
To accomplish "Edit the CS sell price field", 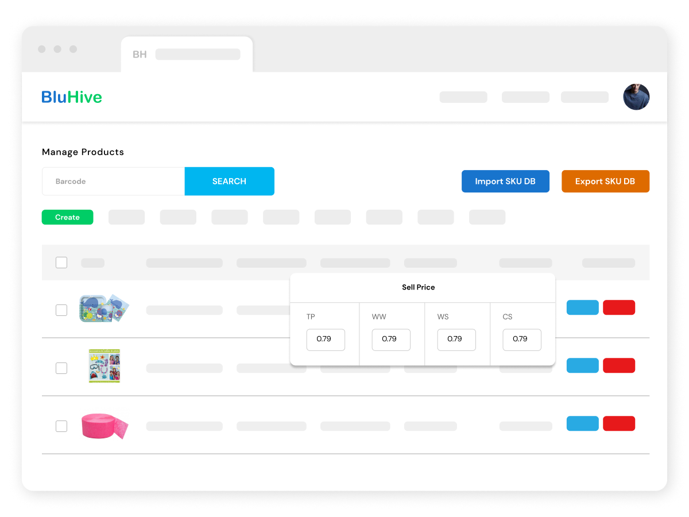I will click(521, 339).
